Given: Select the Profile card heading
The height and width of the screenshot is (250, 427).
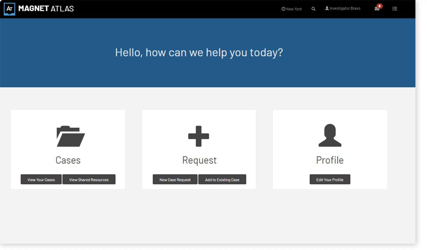Looking at the screenshot, I should coord(330,160).
